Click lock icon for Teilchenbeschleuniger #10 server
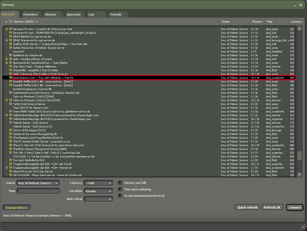This screenshot has height=231, width=307. point(6,115)
